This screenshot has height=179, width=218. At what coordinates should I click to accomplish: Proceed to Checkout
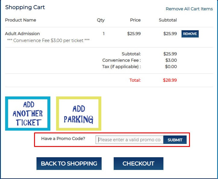138,164
